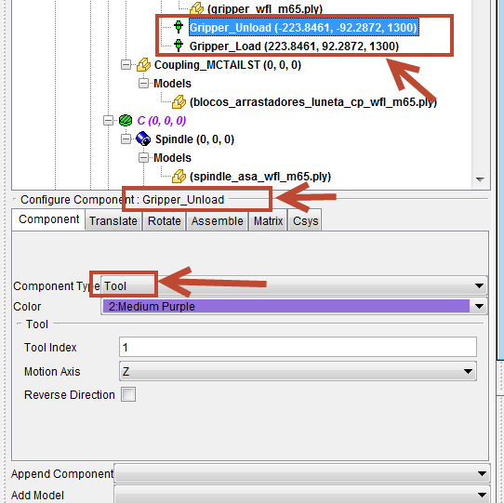Collapse the Spindle tree node
The height and width of the screenshot is (503, 504).
(x=126, y=139)
